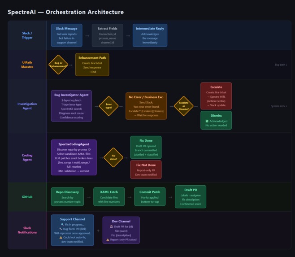Click the Fix done? decision diamond
This screenshot has width=295, height=257.
click(113, 157)
